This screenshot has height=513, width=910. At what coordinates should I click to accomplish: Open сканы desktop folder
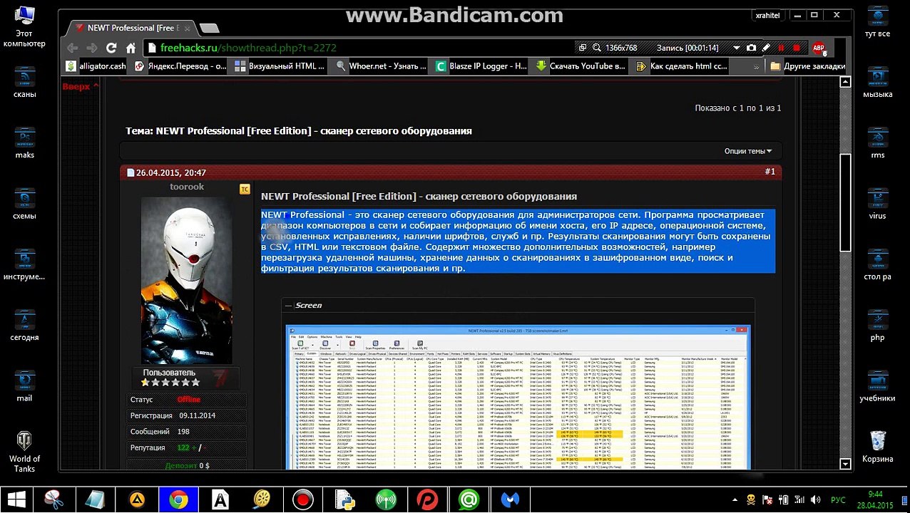click(25, 82)
